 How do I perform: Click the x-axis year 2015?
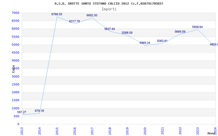click(57, 131)
